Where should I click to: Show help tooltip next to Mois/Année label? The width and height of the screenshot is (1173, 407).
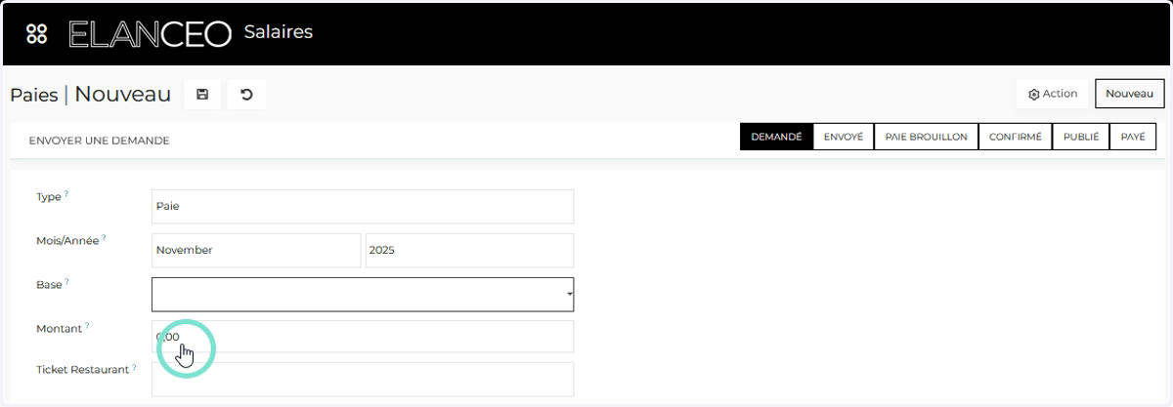(x=104, y=237)
